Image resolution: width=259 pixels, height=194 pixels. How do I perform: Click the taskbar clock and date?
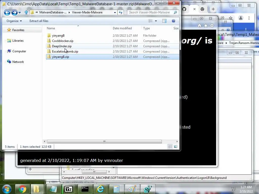(246, 189)
